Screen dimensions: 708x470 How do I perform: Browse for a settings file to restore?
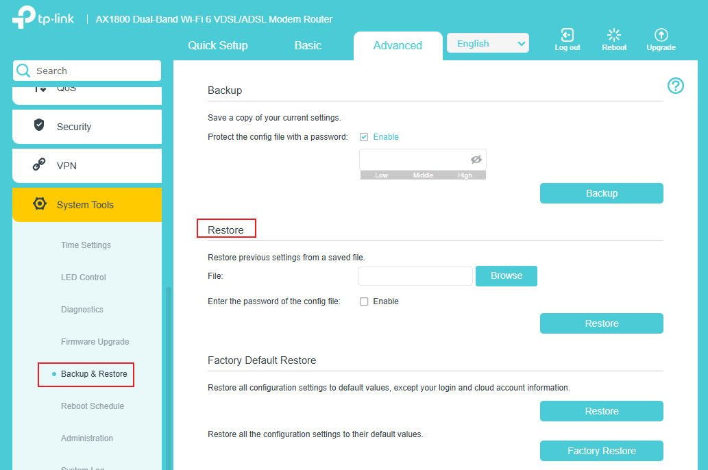pyautogui.click(x=506, y=275)
